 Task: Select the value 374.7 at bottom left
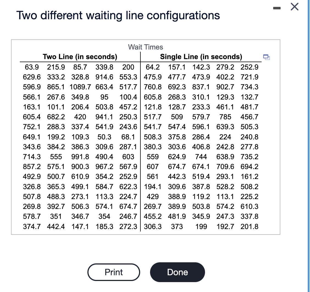coord(31,227)
